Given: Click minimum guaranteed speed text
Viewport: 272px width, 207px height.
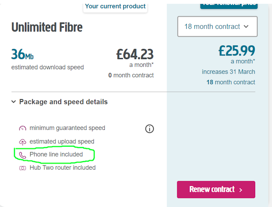Looking at the screenshot, I should [67, 128].
